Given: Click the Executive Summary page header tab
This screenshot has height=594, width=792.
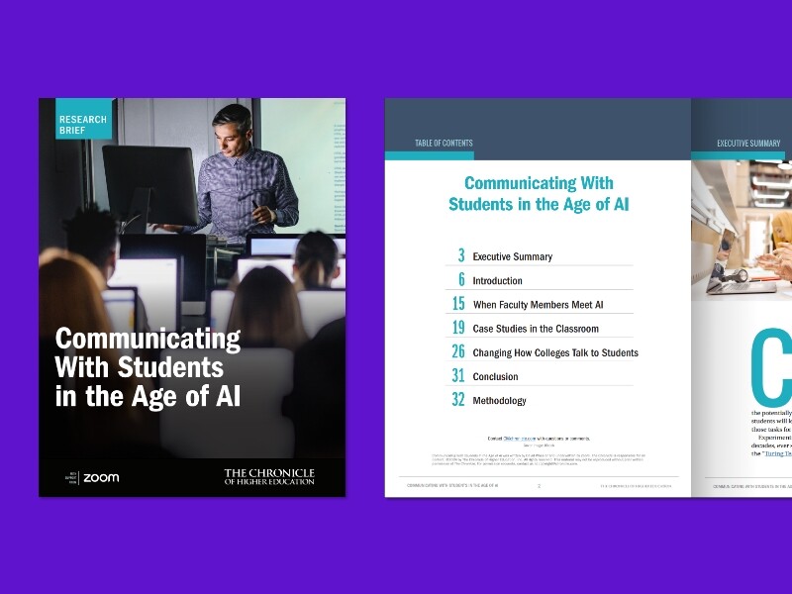Looking at the screenshot, I should pos(748,144).
